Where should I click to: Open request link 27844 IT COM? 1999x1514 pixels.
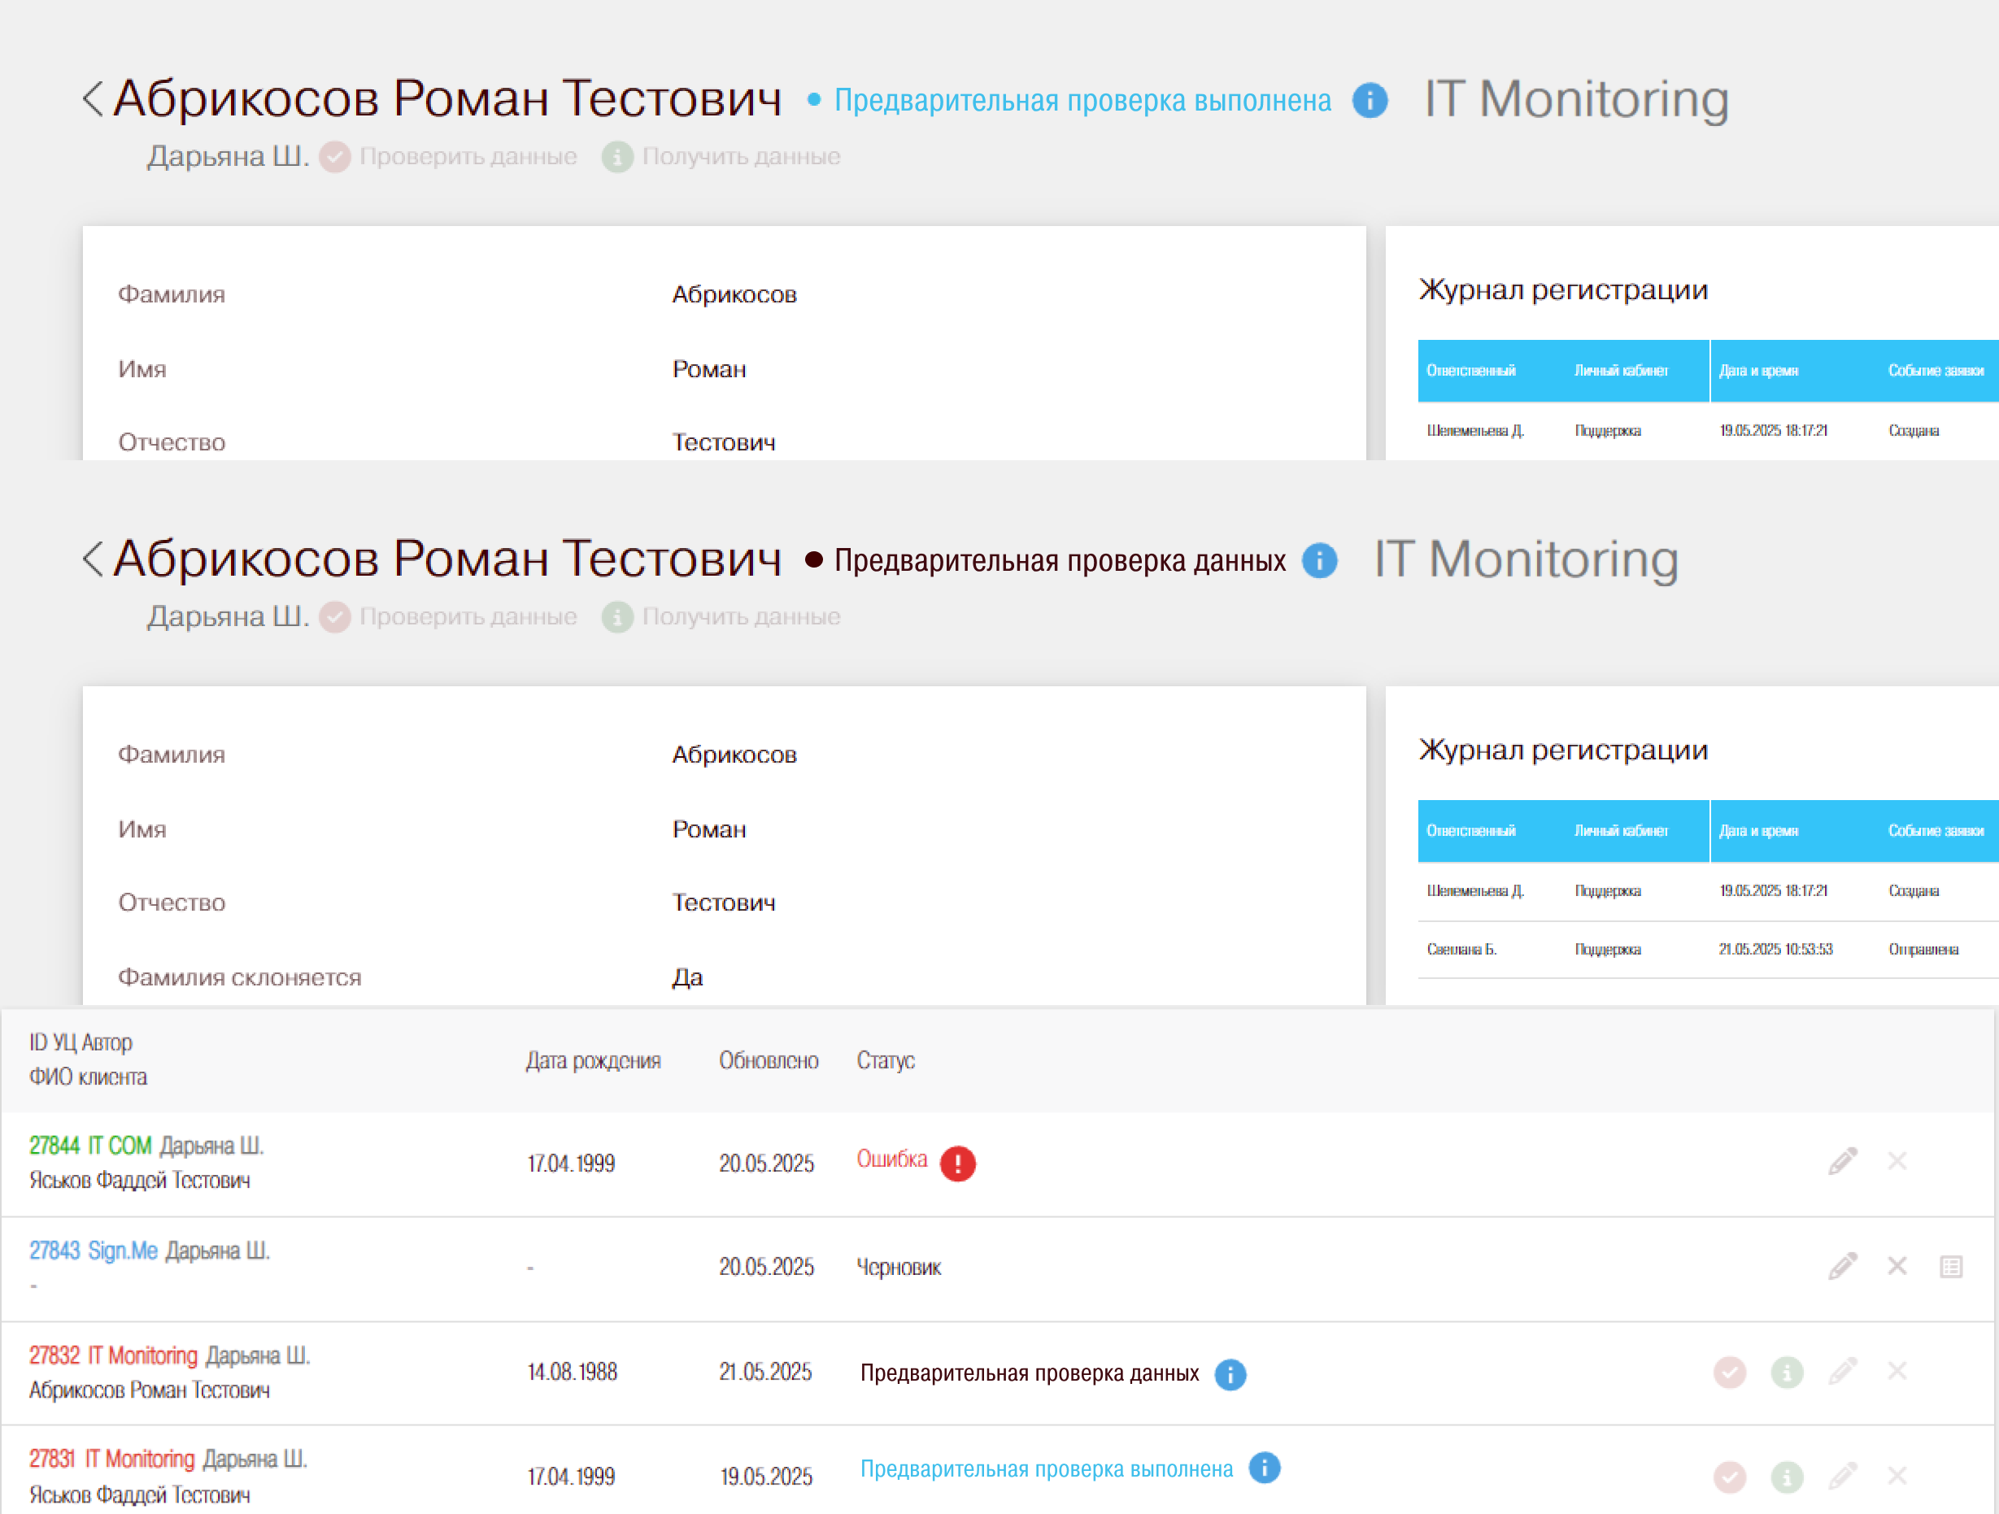tap(90, 1146)
